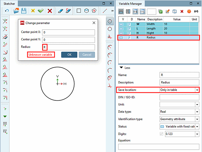
Task: Toggle the Digits checkbox
Action: pyautogui.click(x=161, y=134)
